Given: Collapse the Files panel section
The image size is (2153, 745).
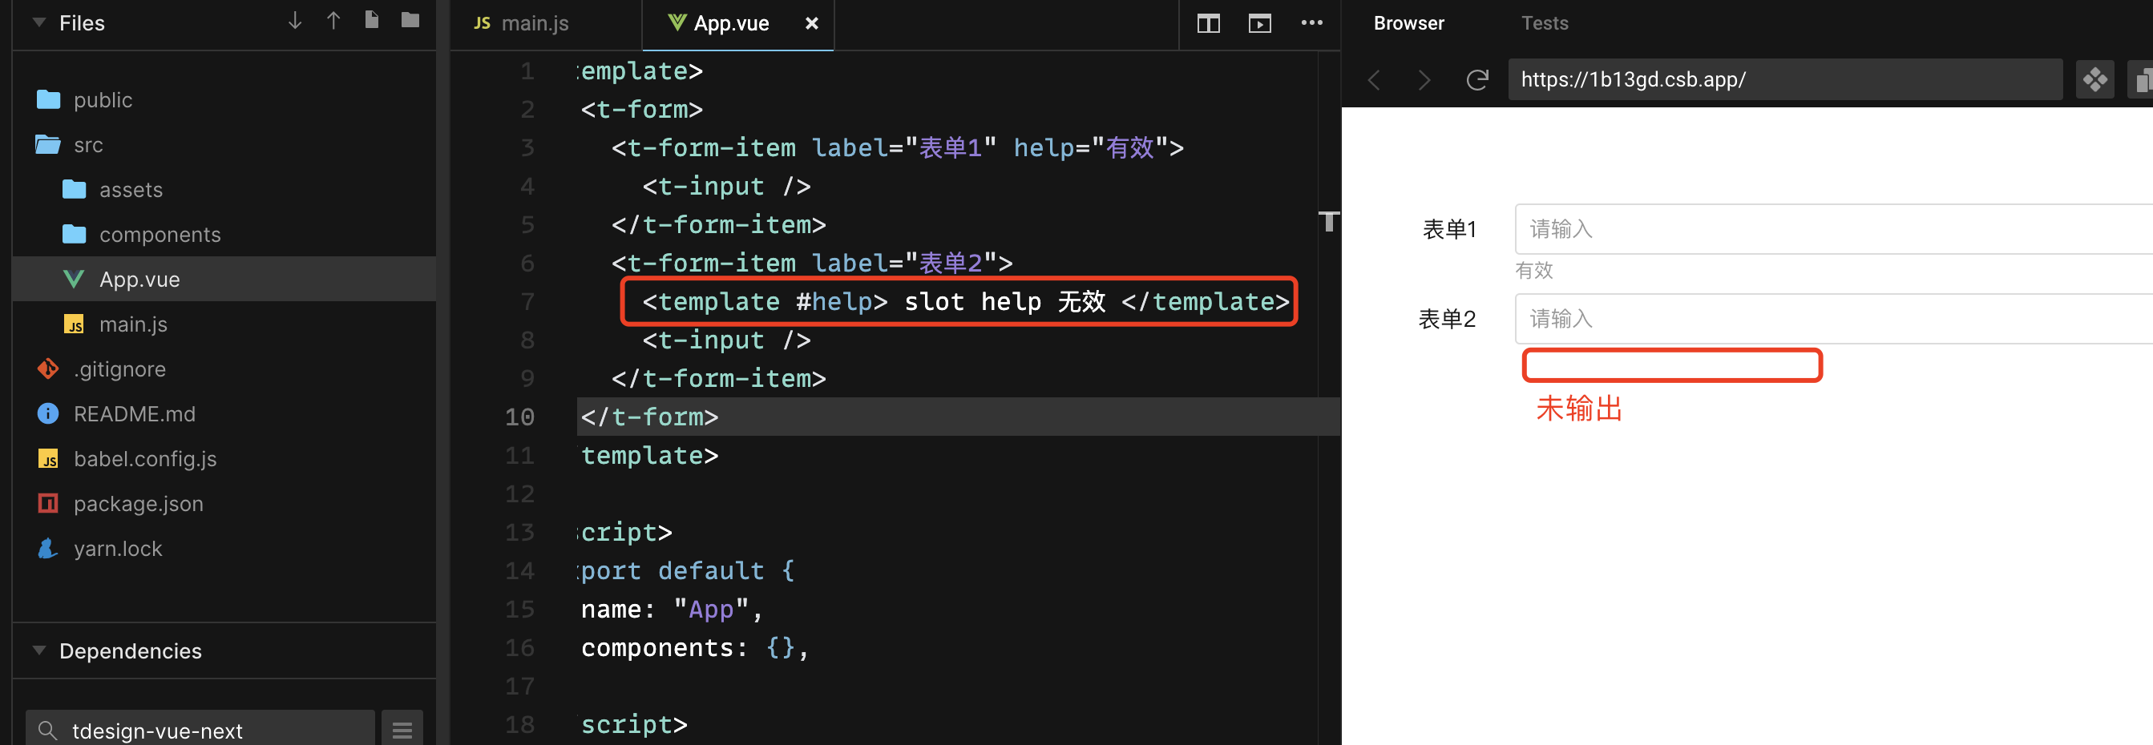Looking at the screenshot, I should [38, 22].
